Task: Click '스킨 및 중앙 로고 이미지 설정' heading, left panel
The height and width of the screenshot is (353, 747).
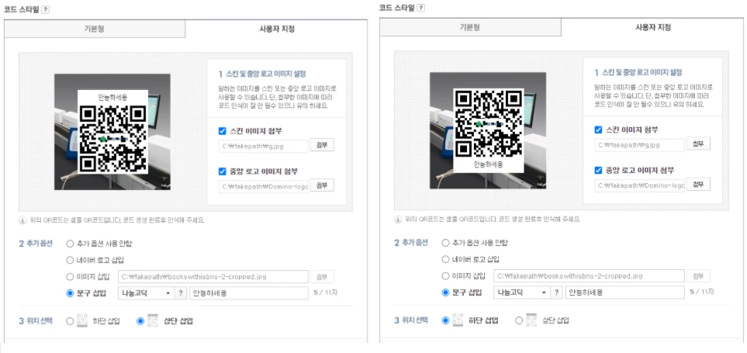Action: tap(266, 74)
